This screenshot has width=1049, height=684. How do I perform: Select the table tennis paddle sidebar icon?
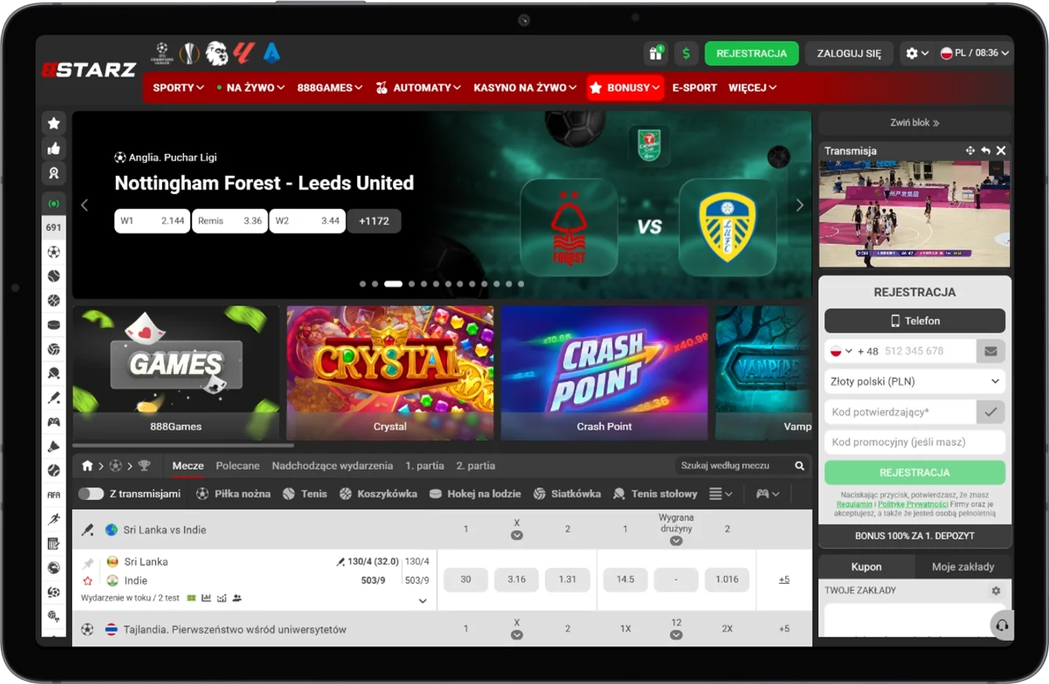[53, 373]
